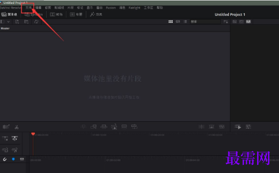Switch to the 媒体池 (Media Pool) panel
Image resolution: width=279 pixels, height=173 pixels.
(x=9, y=14)
